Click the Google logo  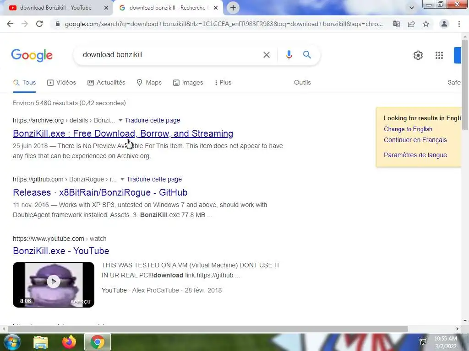click(x=32, y=55)
